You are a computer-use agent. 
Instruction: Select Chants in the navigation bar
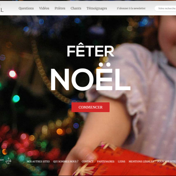click(x=76, y=8)
